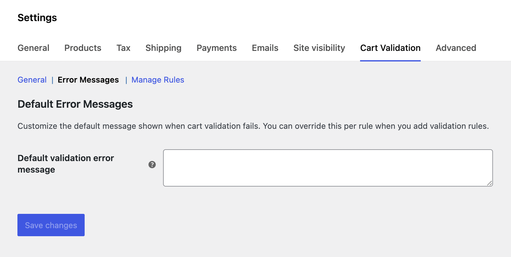Screen dimensions: 511x257
Task: Click the General sub-section link
Action: pos(32,80)
